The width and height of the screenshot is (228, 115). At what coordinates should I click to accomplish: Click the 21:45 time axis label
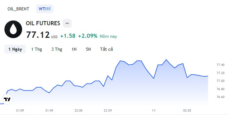coord(49,111)
